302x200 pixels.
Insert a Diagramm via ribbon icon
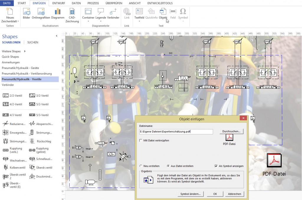coord(58,13)
